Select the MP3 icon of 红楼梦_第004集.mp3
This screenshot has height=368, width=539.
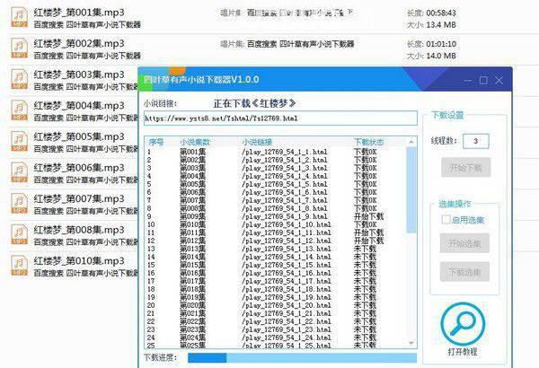pos(19,110)
